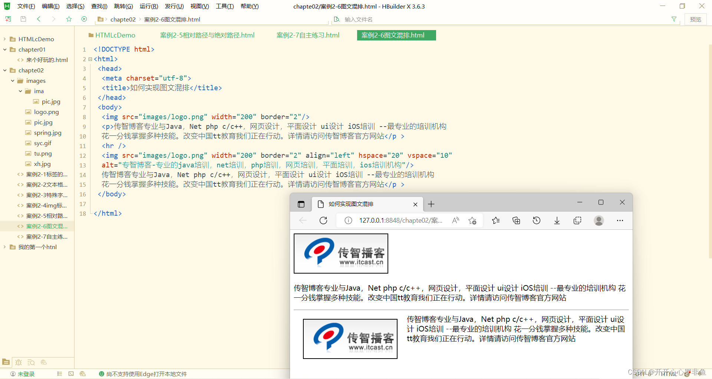The height and width of the screenshot is (379, 712).
Task: Click the chapte02 breadcrumb segment
Action: click(123, 19)
